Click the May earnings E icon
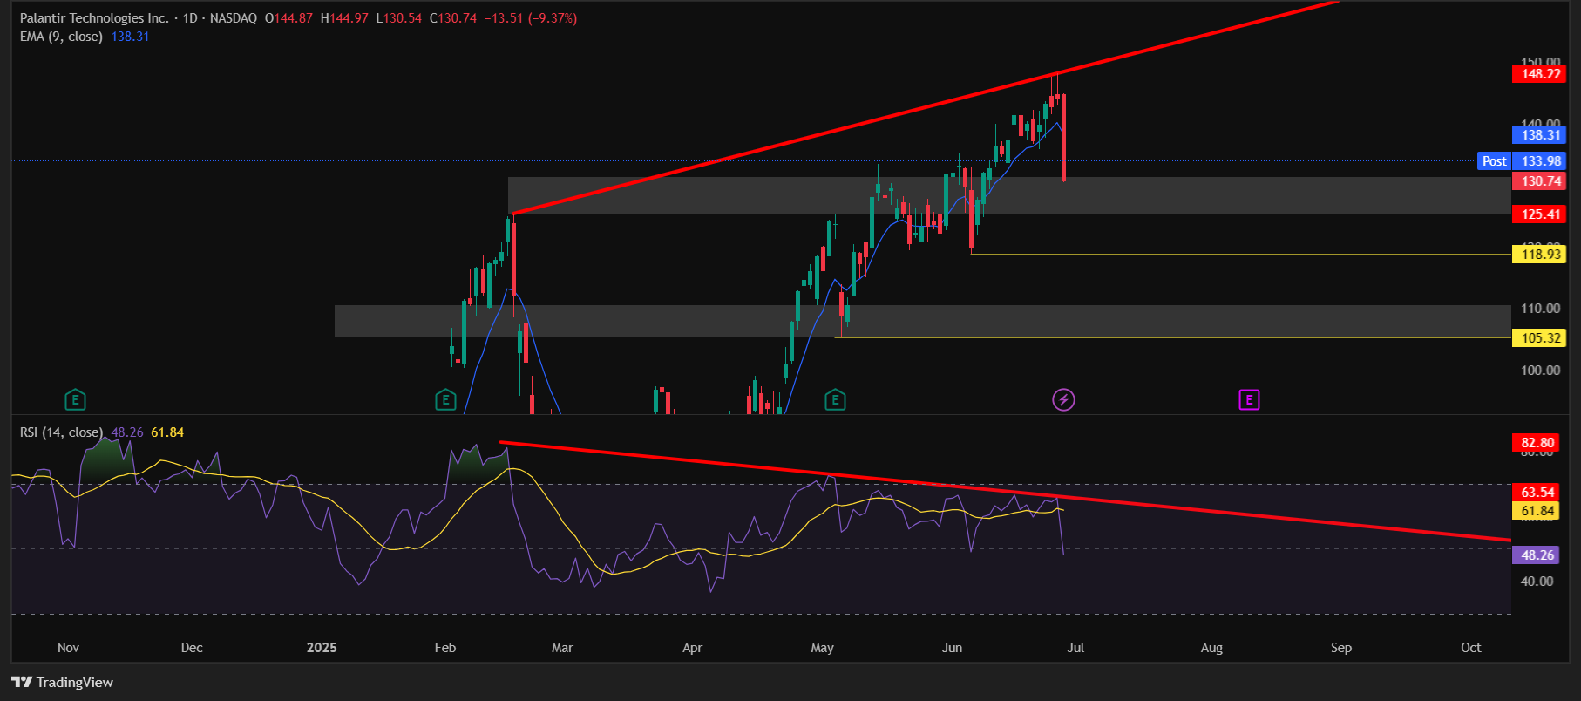 click(x=835, y=400)
